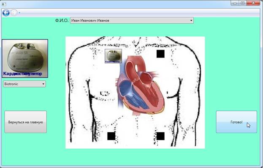This screenshot has height=168, width=263.
Task: Click the lower left black square marker
Action: pos(111,136)
